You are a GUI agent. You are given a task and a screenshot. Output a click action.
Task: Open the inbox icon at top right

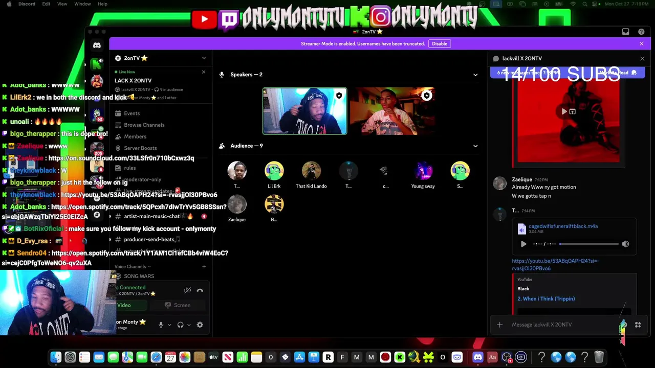[625, 32]
